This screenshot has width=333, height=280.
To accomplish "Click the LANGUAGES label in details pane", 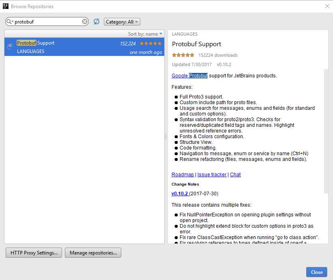I will 185,34.
